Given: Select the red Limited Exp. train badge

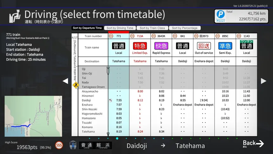Looking at the screenshot, I should [140, 46].
